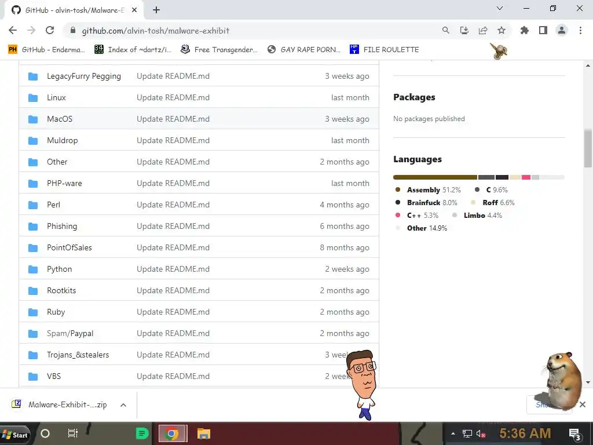Select the Roff 6.6% language
This screenshot has width=593, height=445.
click(492, 203)
